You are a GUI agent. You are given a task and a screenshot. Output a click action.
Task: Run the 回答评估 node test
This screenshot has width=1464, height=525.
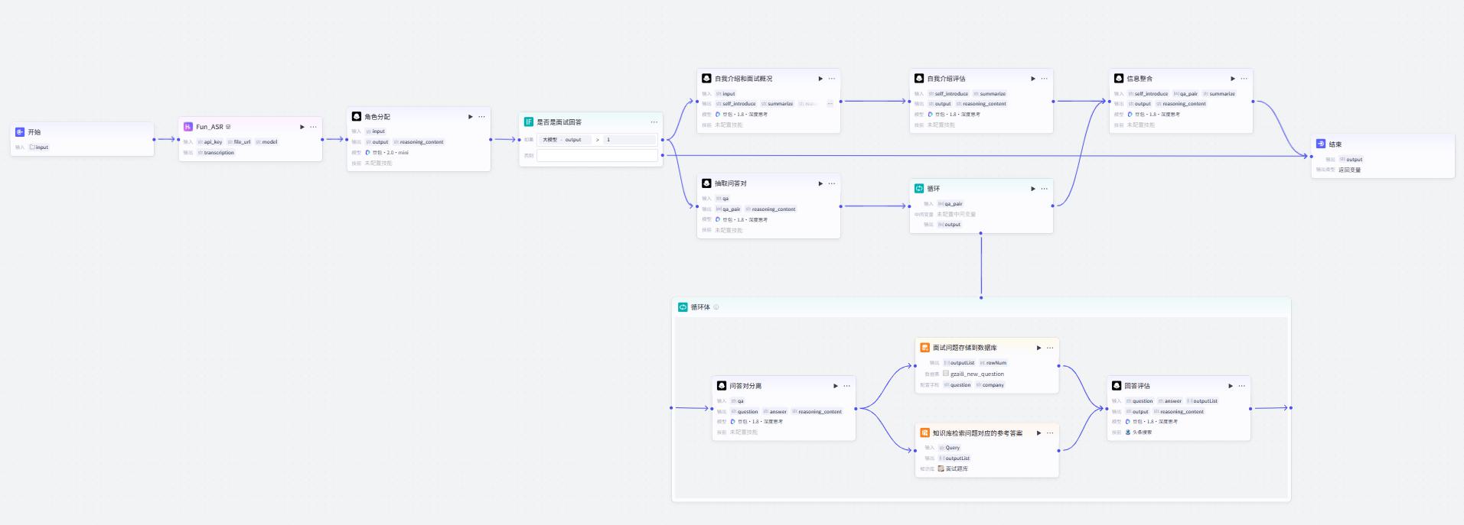coord(1231,386)
